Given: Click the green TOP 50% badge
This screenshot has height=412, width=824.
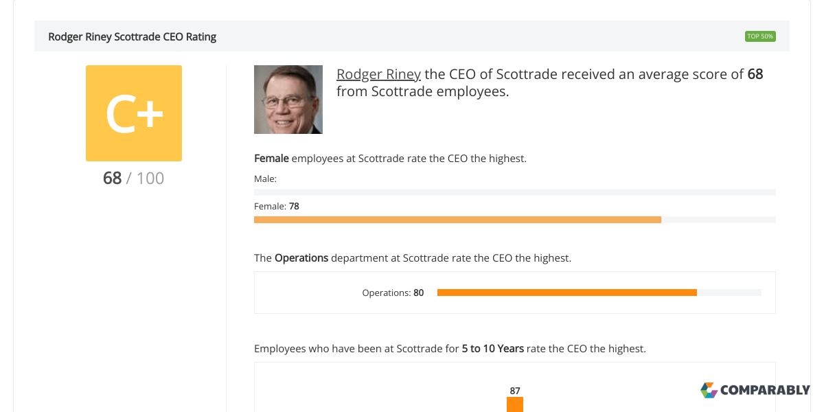Looking at the screenshot, I should 760,36.
